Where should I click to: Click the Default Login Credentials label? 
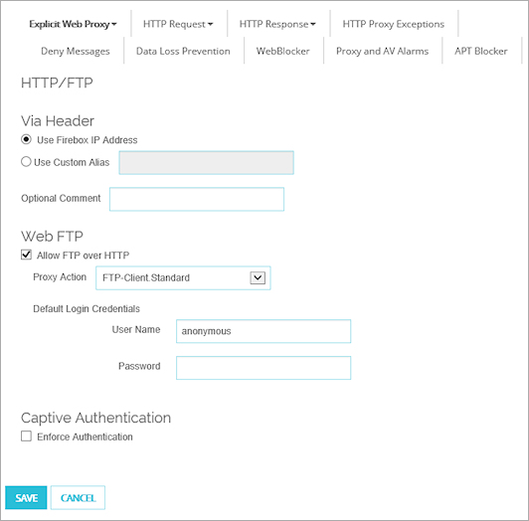tap(87, 309)
